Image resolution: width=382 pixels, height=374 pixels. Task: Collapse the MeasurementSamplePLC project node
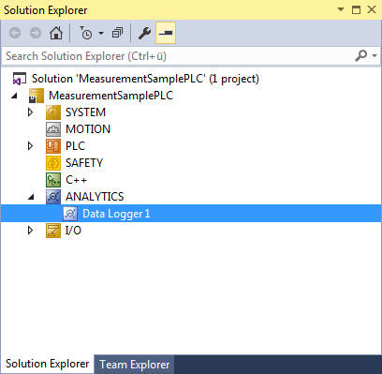click(x=14, y=96)
